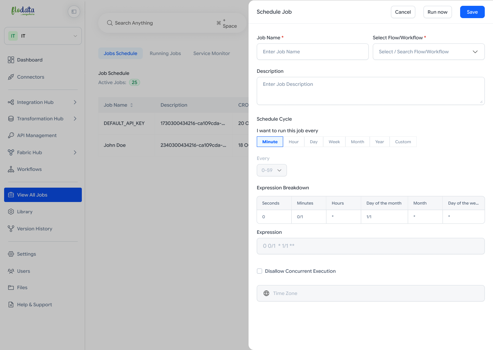The height and width of the screenshot is (350, 493).
Task: Collapse the sidebar panel icon
Action: (74, 12)
